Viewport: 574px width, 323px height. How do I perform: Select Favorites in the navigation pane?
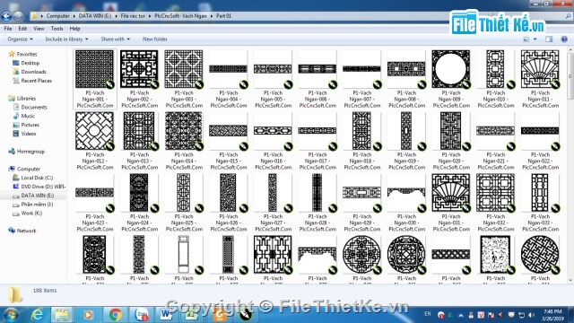tap(27, 54)
